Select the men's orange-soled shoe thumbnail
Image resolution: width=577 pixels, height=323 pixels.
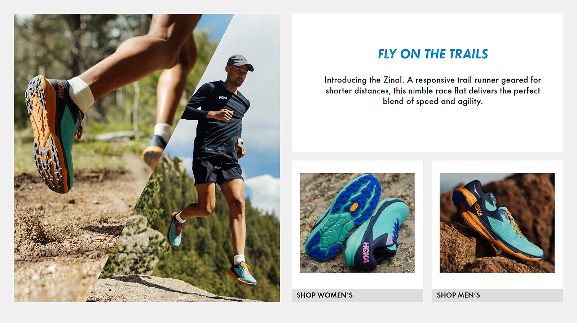(497, 223)
